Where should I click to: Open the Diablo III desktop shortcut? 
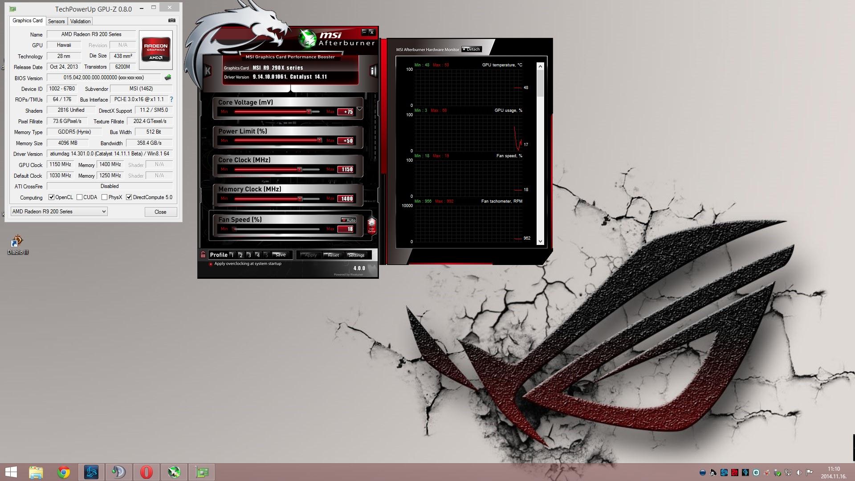[x=17, y=245]
